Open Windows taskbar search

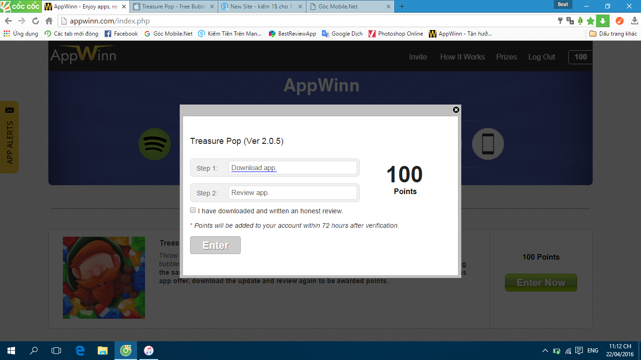[x=34, y=351]
